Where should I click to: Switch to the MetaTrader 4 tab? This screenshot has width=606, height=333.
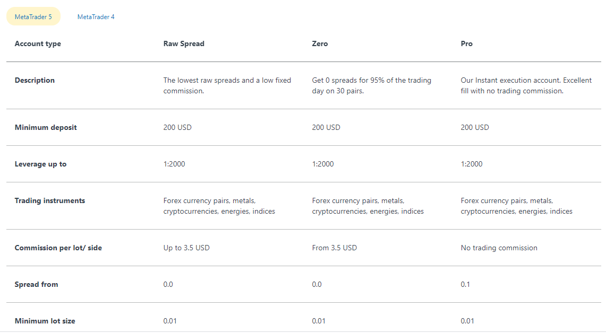pos(96,16)
